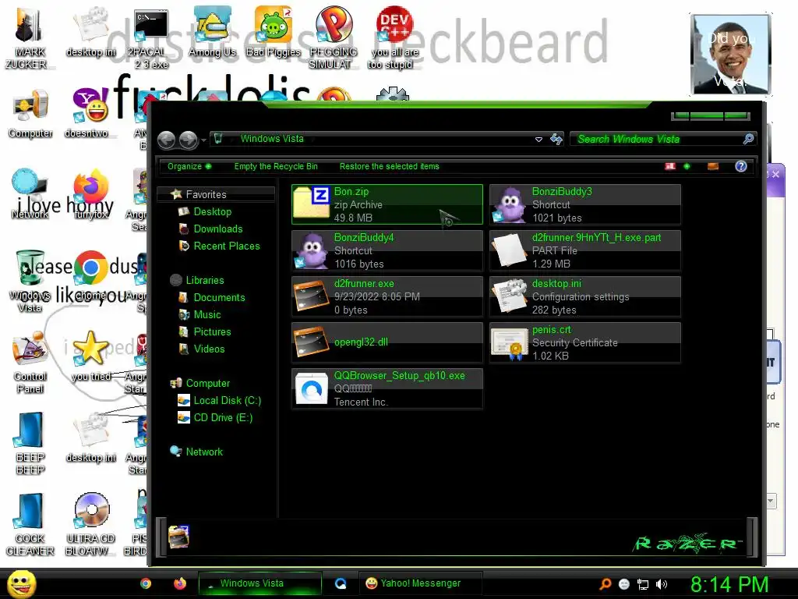Select desktop.ini in the Recycle Bin
This screenshot has width=798, height=599.
click(x=584, y=296)
